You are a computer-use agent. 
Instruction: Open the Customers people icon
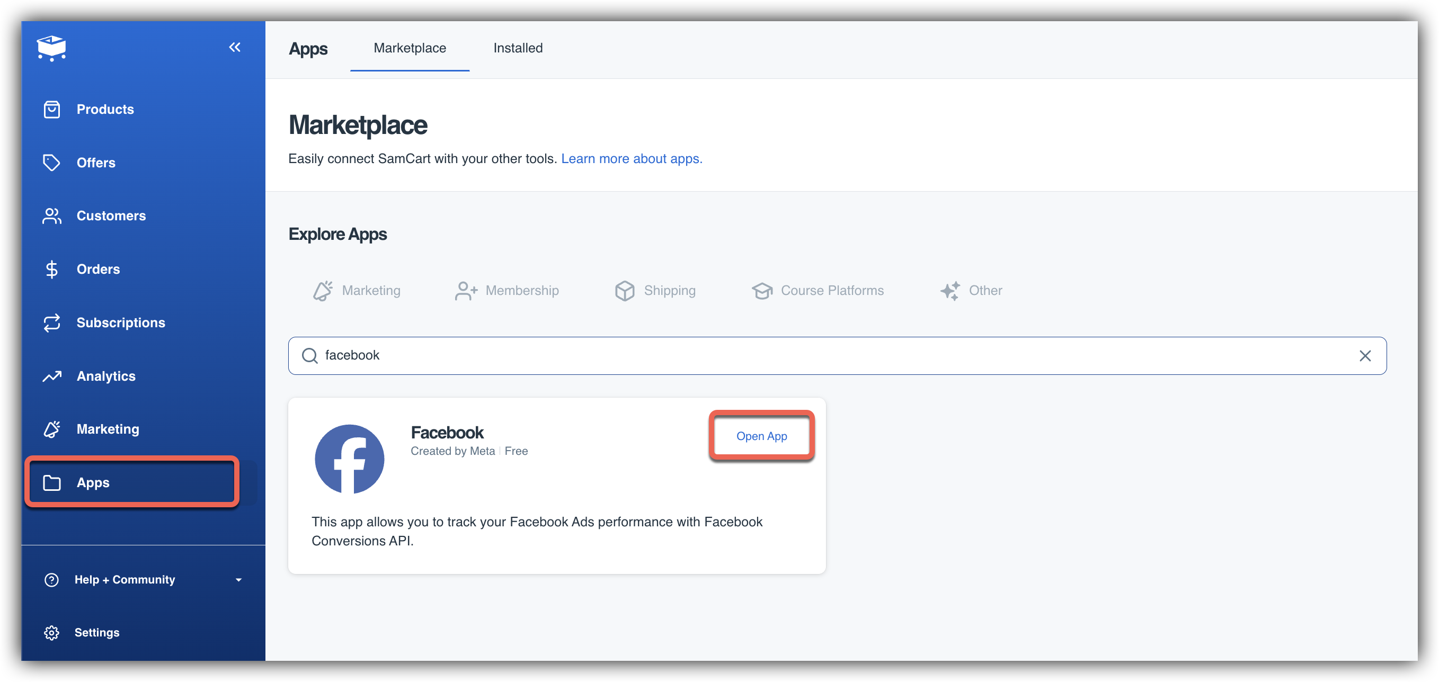[x=51, y=216]
